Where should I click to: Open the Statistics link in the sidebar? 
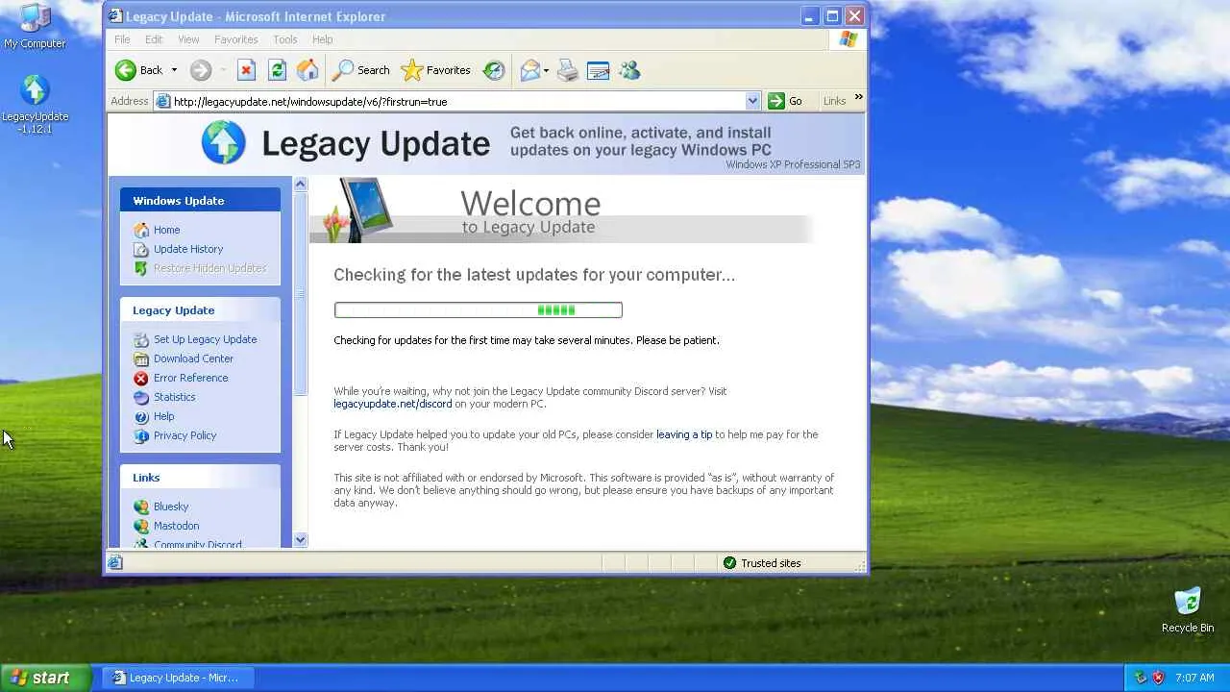(174, 397)
